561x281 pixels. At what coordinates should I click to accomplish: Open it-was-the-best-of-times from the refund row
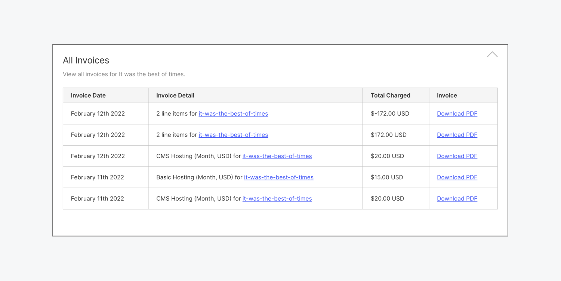pyautogui.click(x=233, y=113)
